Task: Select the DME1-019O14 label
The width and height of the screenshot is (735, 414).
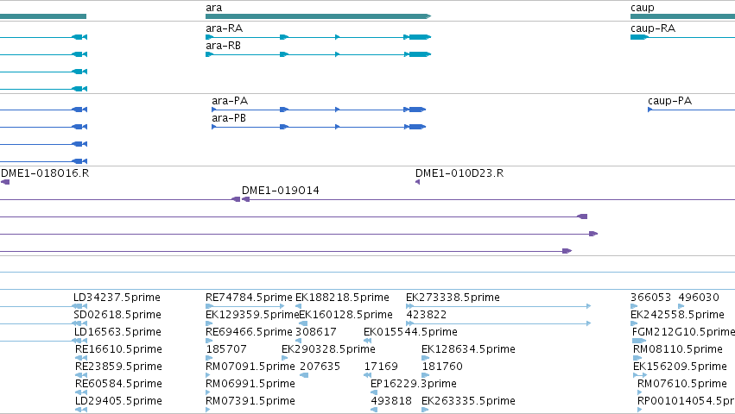Action: (x=281, y=191)
